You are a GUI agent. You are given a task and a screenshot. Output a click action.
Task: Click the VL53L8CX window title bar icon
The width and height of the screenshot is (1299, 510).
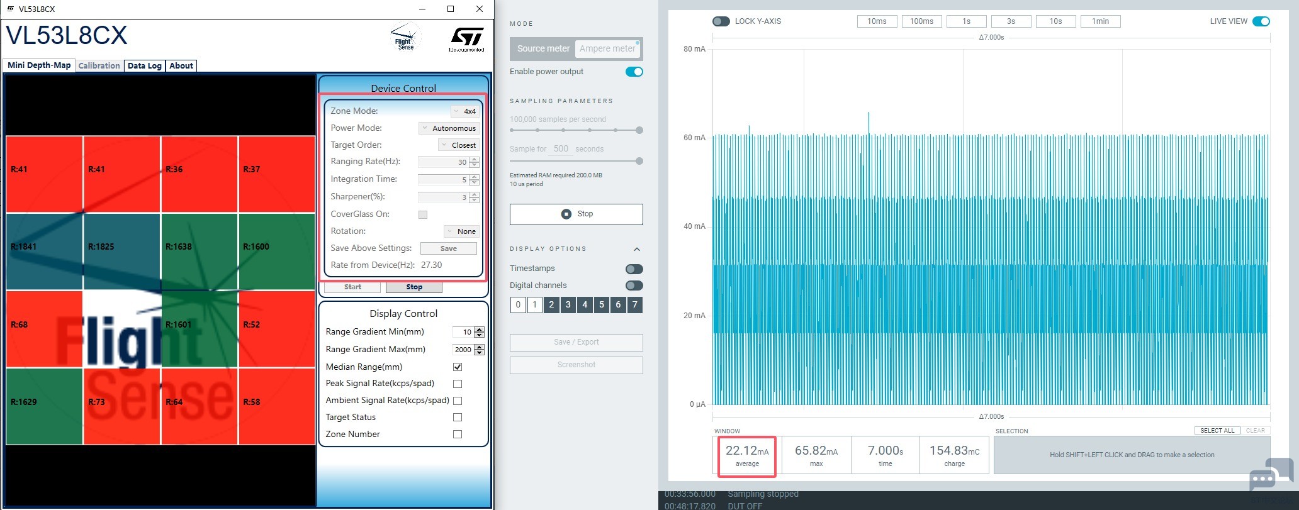(10, 9)
